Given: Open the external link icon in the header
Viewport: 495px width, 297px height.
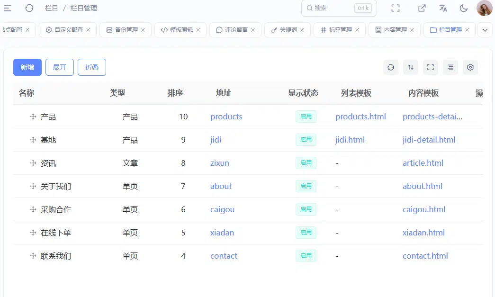Looking at the screenshot, I should [422, 8].
